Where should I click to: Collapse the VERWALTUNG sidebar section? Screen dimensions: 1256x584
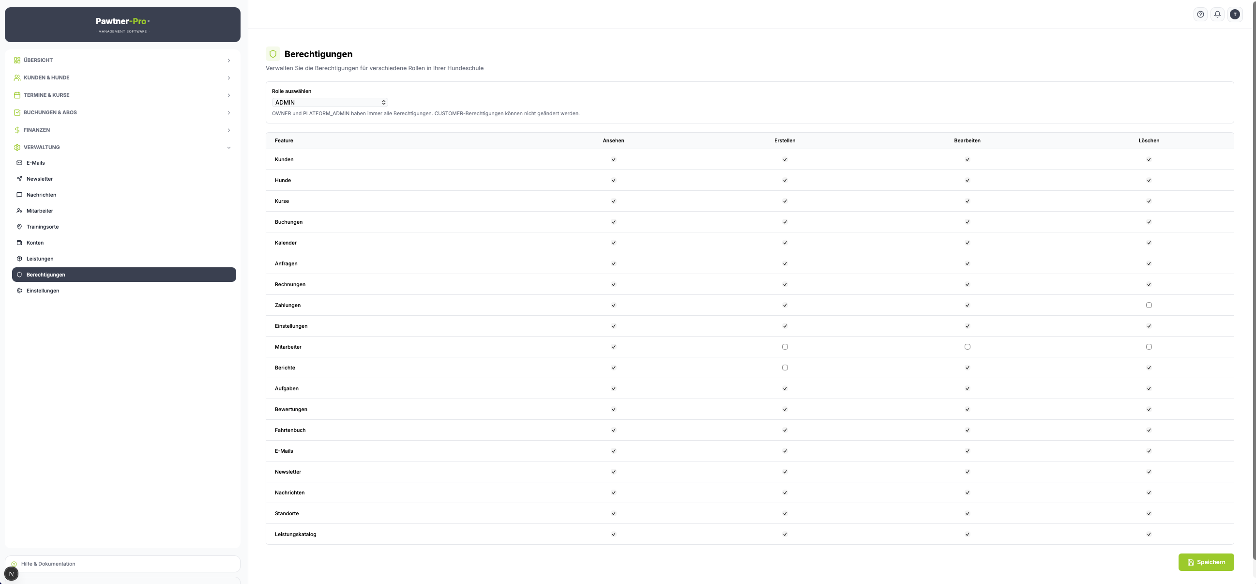(124, 147)
